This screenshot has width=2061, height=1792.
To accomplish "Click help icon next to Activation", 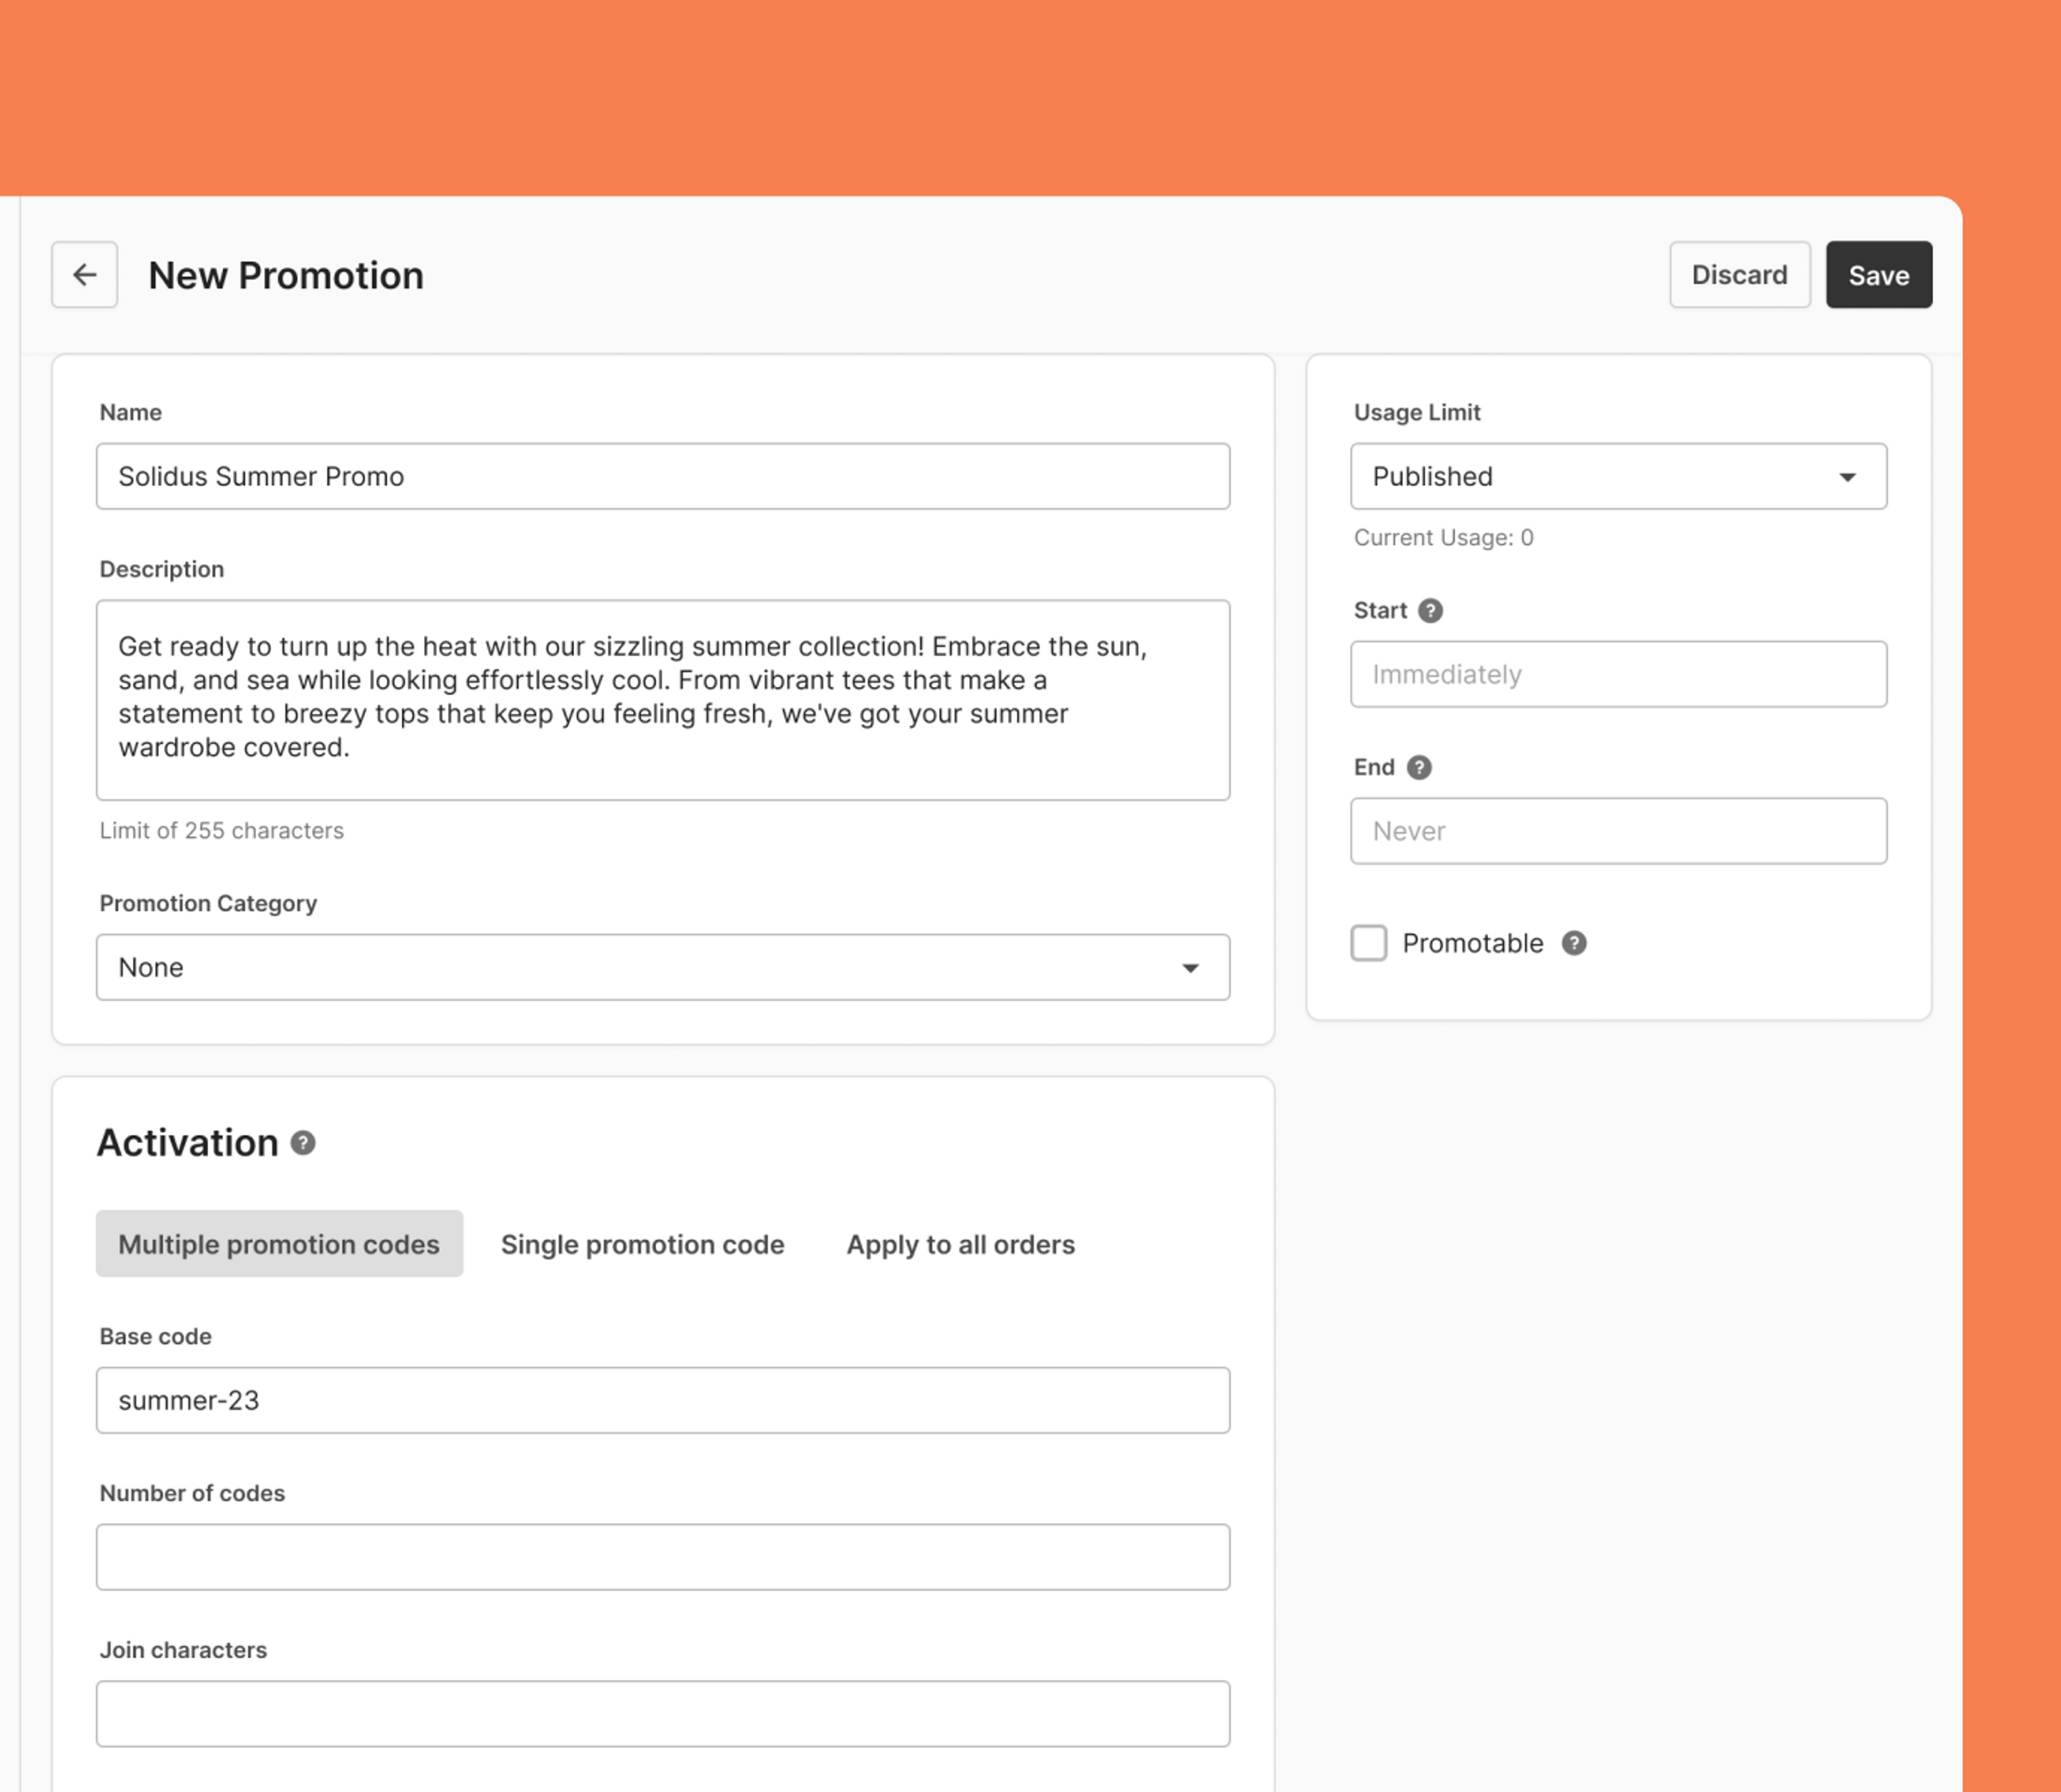I will [x=303, y=1143].
